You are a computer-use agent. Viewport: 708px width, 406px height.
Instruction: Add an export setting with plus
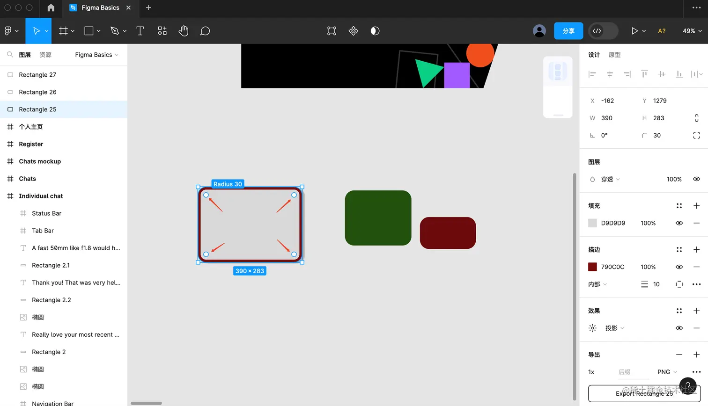click(x=696, y=355)
